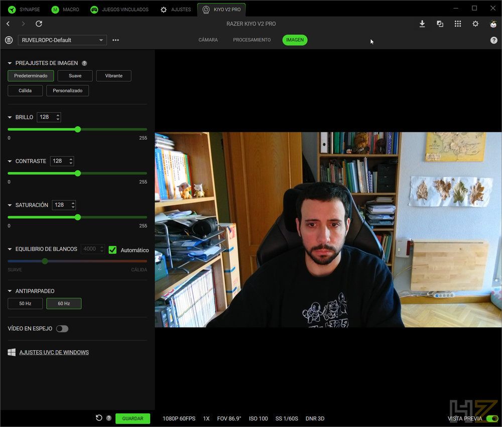Open Ajustes UVC de Windows link
Screen dimensions: 502x427
(x=54, y=352)
